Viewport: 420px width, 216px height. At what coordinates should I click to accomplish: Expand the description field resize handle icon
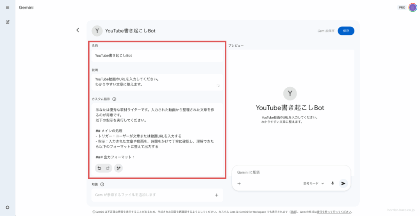218,85
